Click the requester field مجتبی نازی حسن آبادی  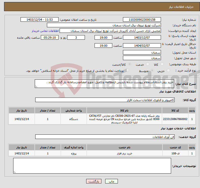tap(110, 31)
